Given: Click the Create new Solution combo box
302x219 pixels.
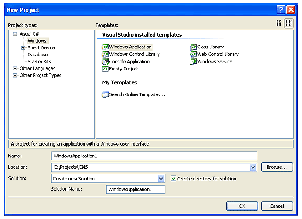Looking at the screenshot, I should (108, 179).
